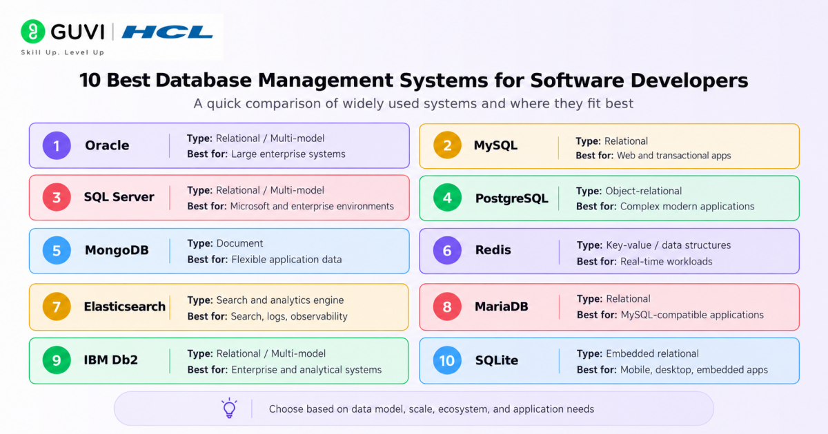828x434 pixels.
Task: Click "Best for: Large enterprise systems"
Action: tap(266, 154)
